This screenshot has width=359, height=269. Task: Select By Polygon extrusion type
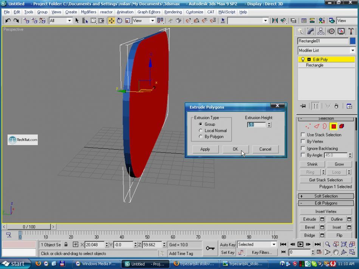[201, 136]
